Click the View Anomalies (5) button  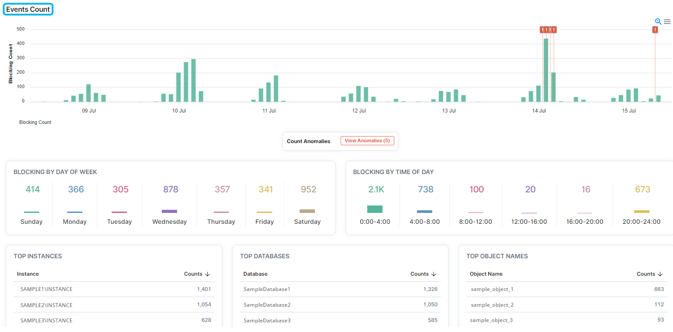point(367,141)
